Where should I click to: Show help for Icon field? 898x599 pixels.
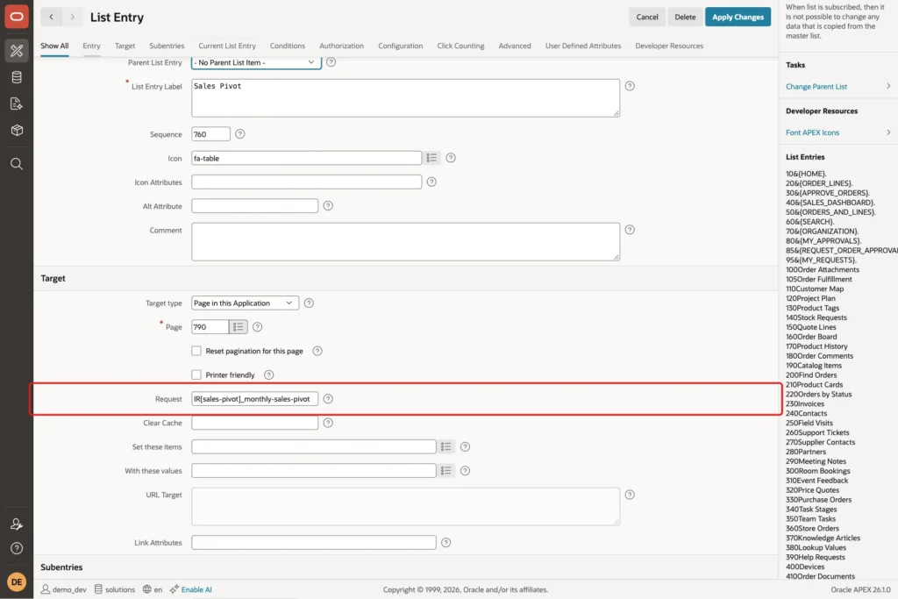point(451,158)
